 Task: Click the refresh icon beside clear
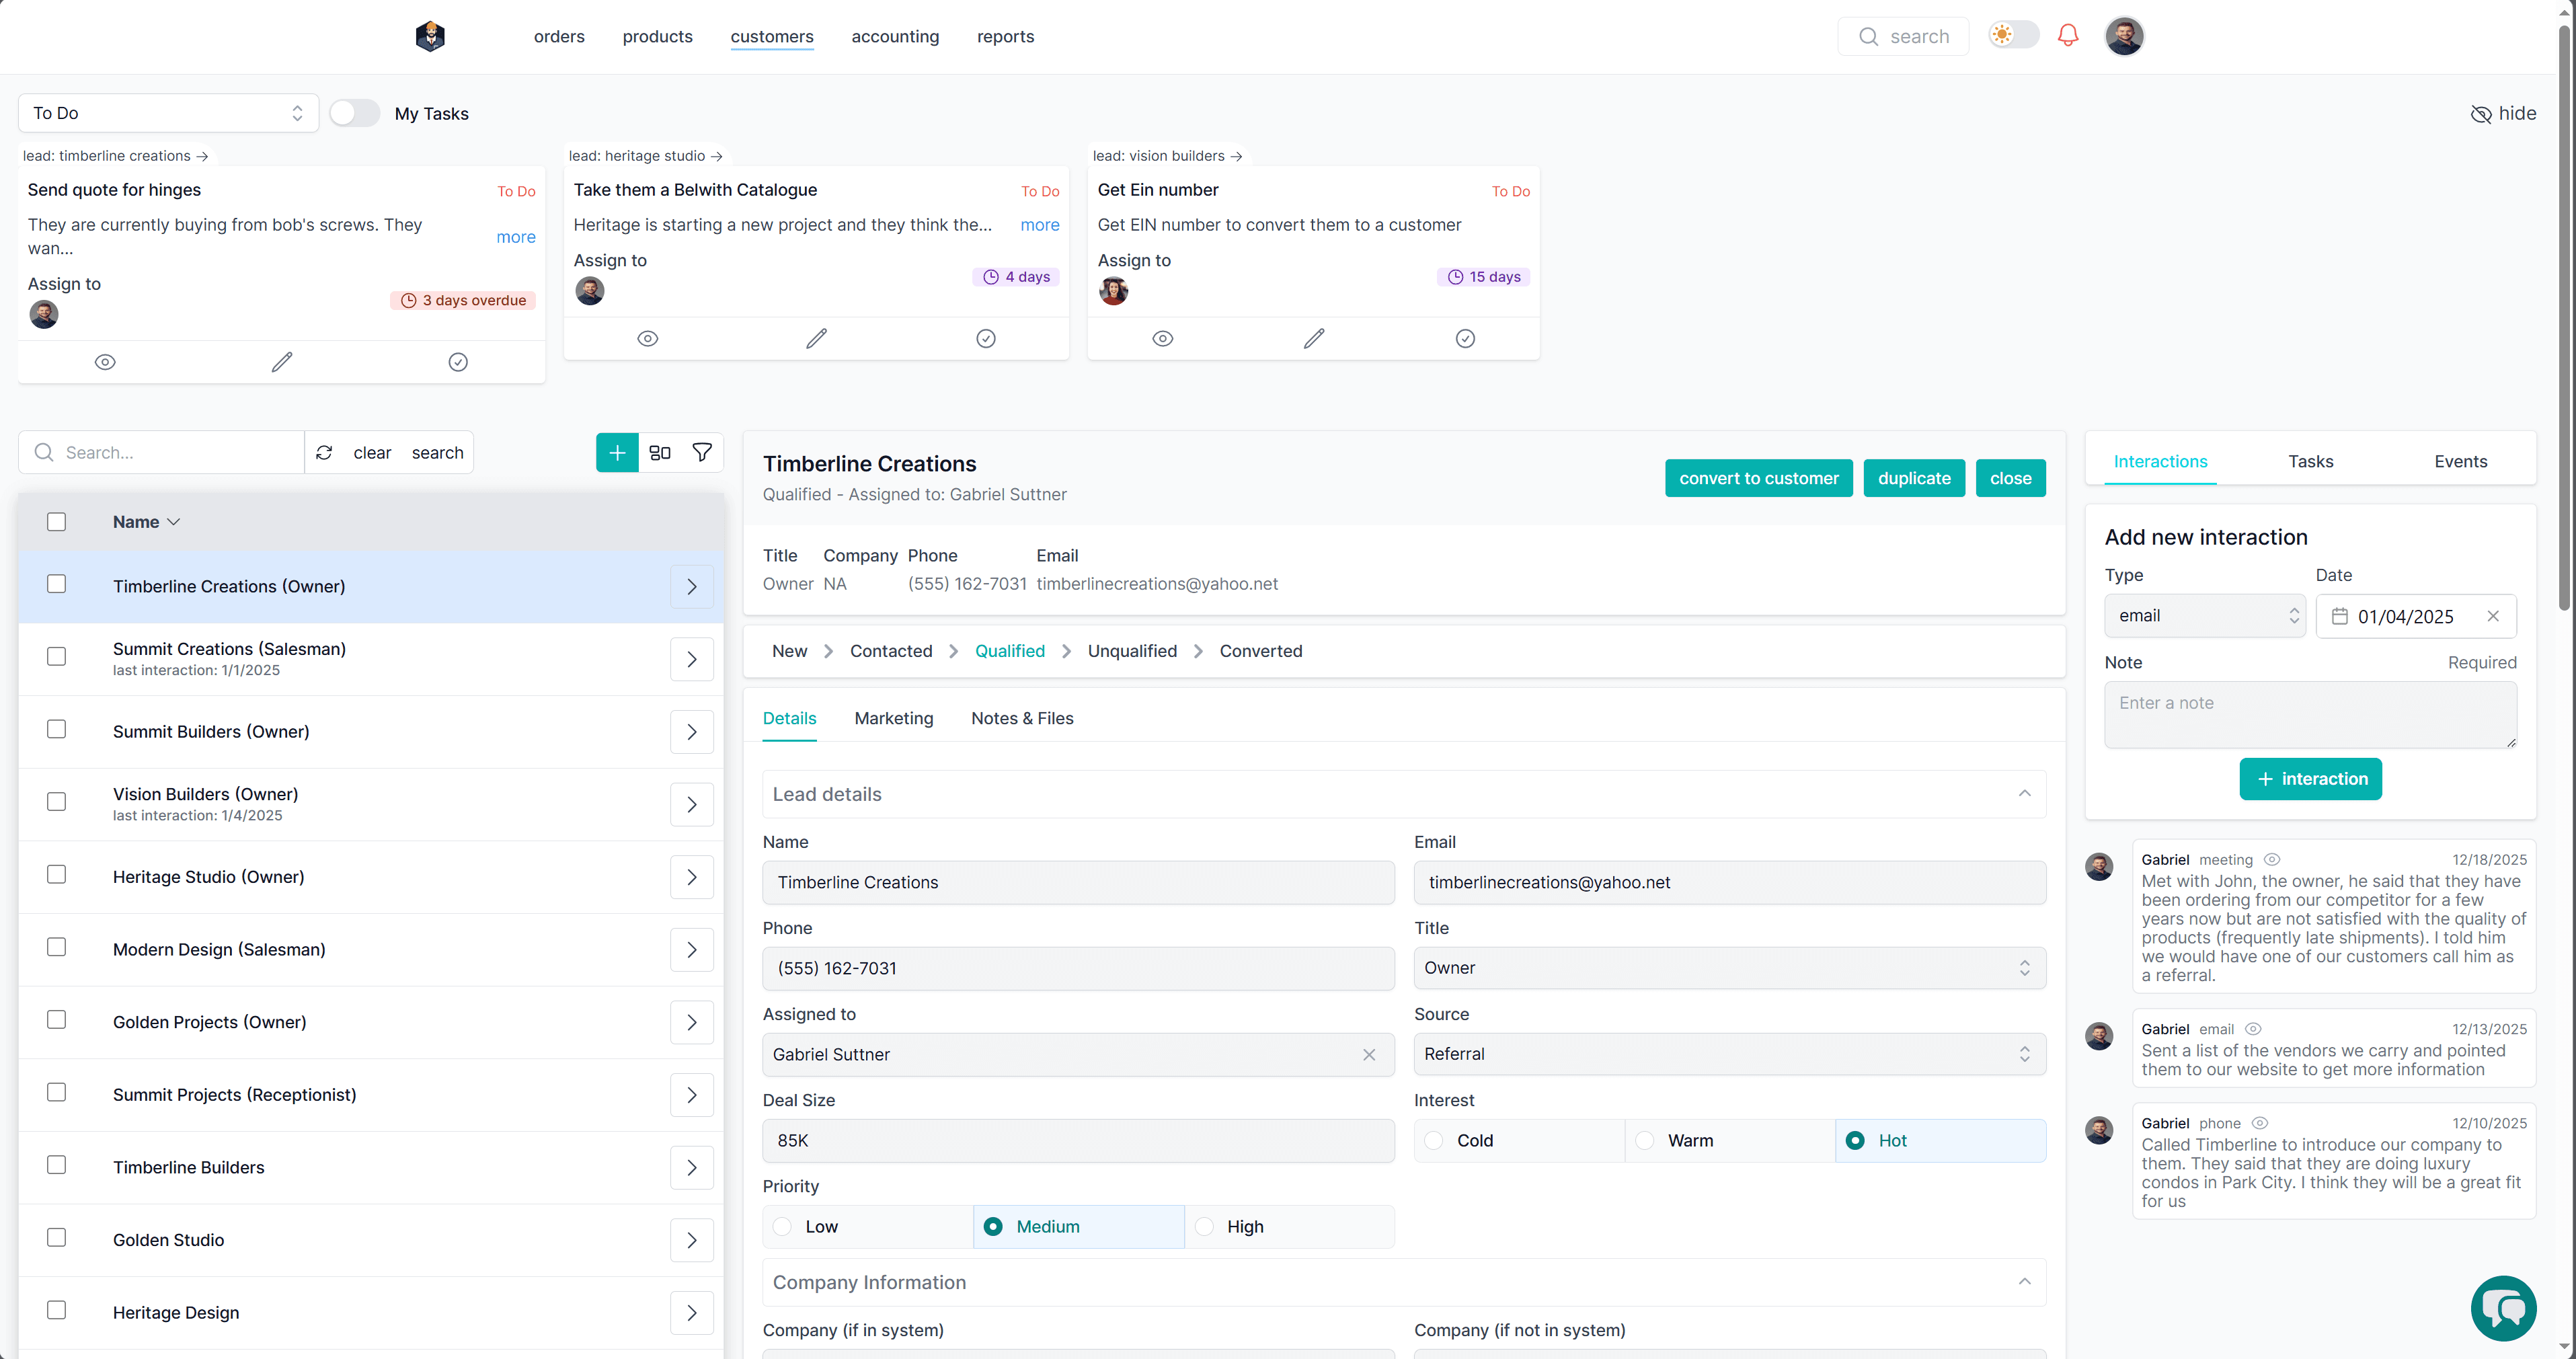click(324, 453)
